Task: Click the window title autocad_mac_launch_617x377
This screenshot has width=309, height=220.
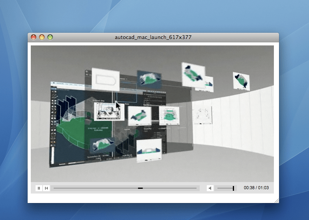Action: pos(153,37)
